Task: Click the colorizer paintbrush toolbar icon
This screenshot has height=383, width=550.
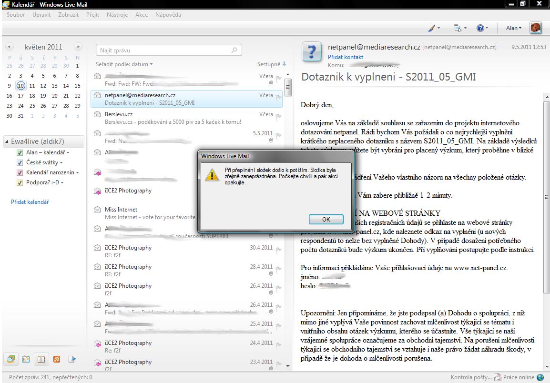Action: tap(431, 28)
